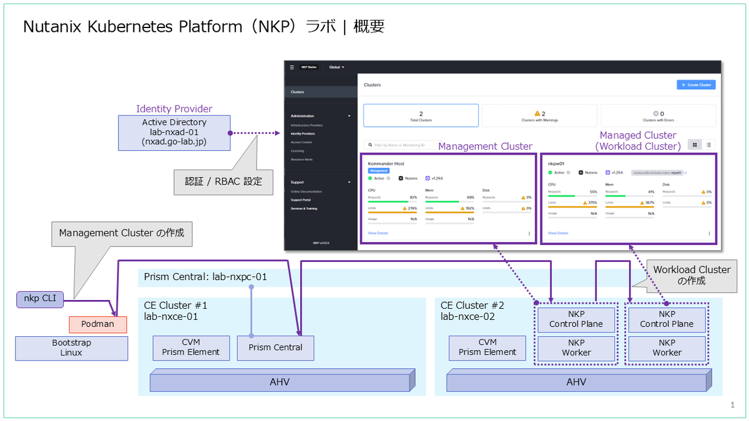The height and width of the screenshot is (421, 749).
Task: Click the Create Cluster button
Action: (x=696, y=85)
